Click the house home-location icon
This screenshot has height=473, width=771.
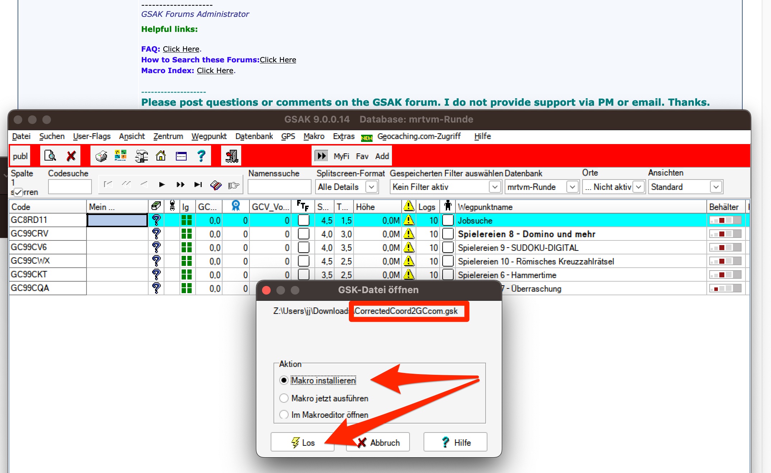[x=161, y=156]
